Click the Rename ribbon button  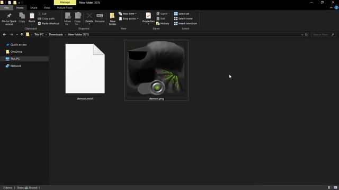coord(100,17)
